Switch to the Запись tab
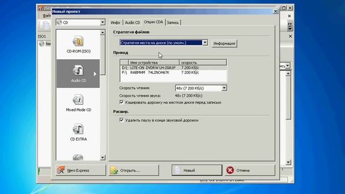Viewport: 345px width, 194px height. coord(172,23)
